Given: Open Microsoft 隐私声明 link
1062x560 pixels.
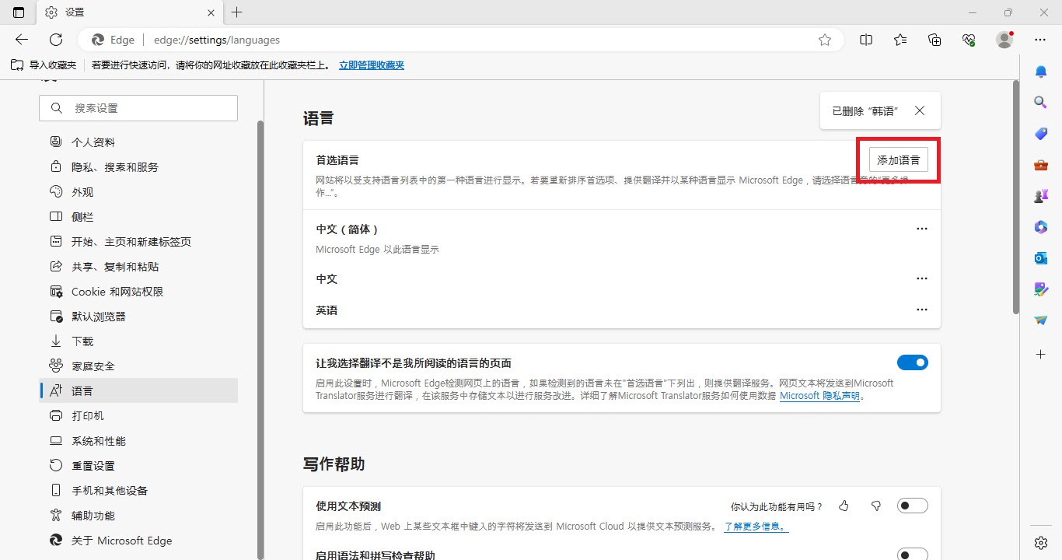Looking at the screenshot, I should (819, 396).
